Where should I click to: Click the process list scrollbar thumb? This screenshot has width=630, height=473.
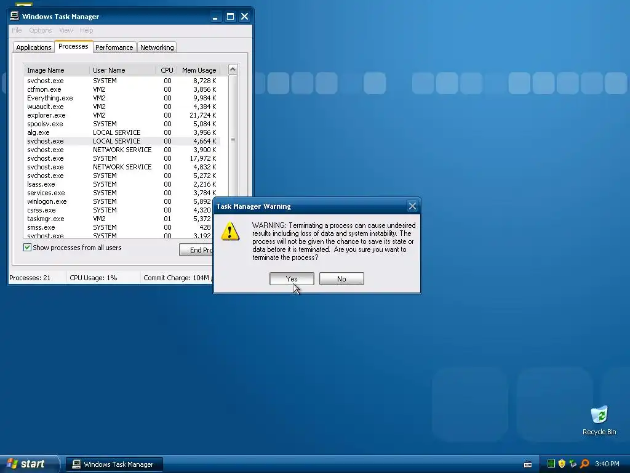coord(233,140)
